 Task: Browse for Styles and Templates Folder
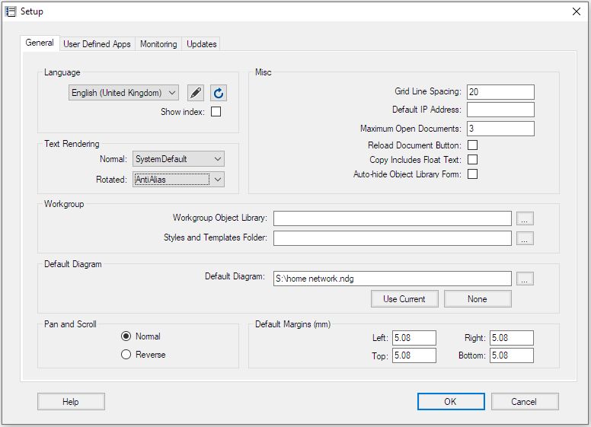525,238
